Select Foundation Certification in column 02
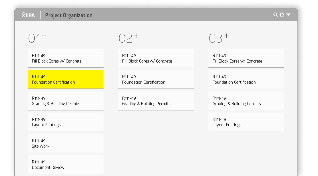This screenshot has height=176, width=318. (x=156, y=79)
